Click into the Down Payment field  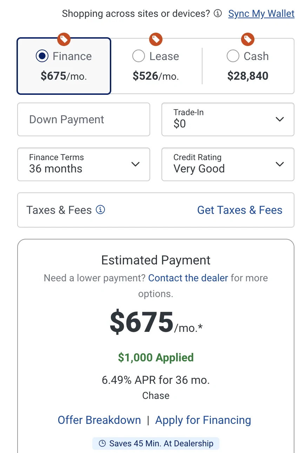point(84,119)
